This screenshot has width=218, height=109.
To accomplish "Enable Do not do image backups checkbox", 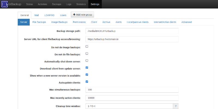I will point(87,47).
